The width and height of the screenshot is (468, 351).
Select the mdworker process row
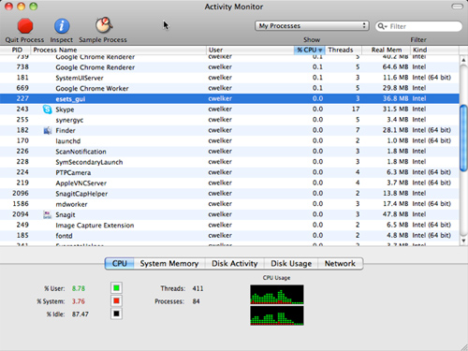tap(229, 204)
